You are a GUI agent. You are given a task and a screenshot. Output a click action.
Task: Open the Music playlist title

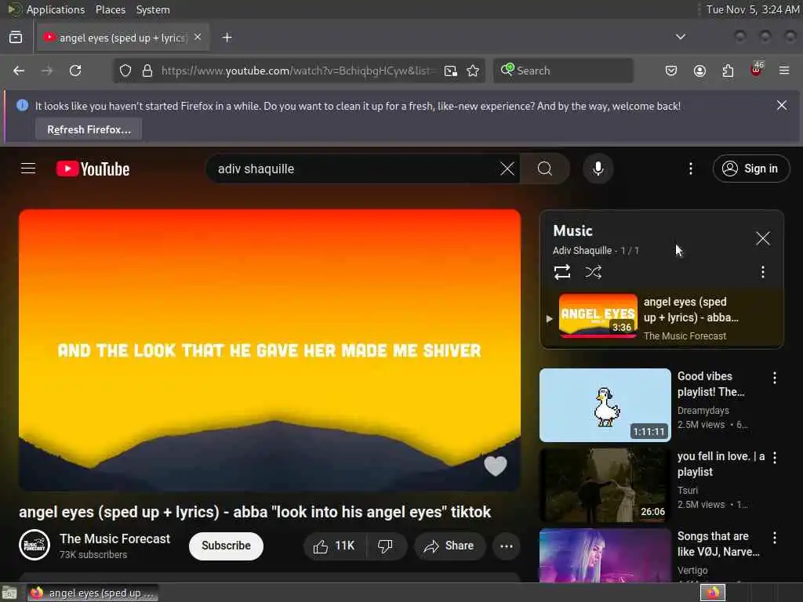572,230
